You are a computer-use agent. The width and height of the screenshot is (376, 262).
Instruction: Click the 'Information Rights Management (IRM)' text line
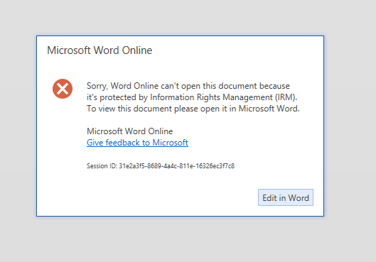[x=192, y=97]
